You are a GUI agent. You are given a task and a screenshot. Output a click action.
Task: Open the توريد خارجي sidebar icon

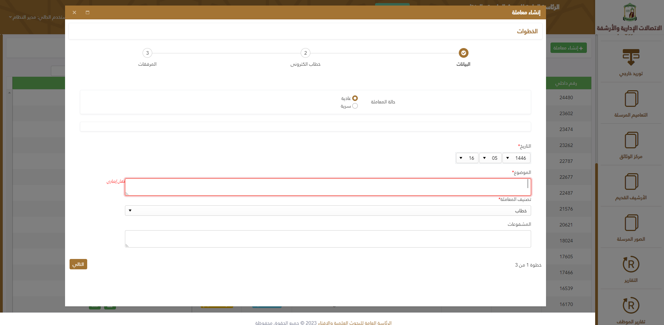631,57
